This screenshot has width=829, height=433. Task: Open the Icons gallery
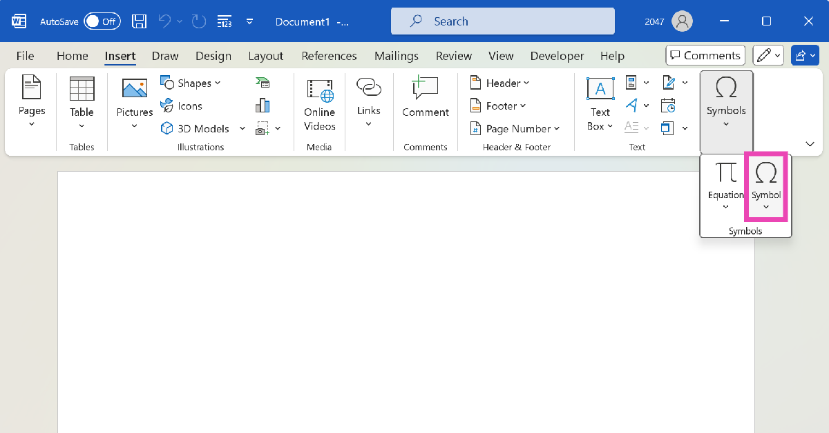tap(182, 105)
